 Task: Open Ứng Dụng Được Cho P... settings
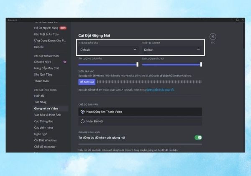coord(51,41)
